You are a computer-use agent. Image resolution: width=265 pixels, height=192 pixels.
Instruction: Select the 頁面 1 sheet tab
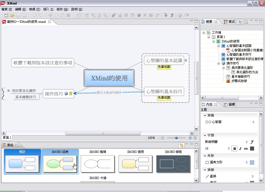(x=7, y=138)
